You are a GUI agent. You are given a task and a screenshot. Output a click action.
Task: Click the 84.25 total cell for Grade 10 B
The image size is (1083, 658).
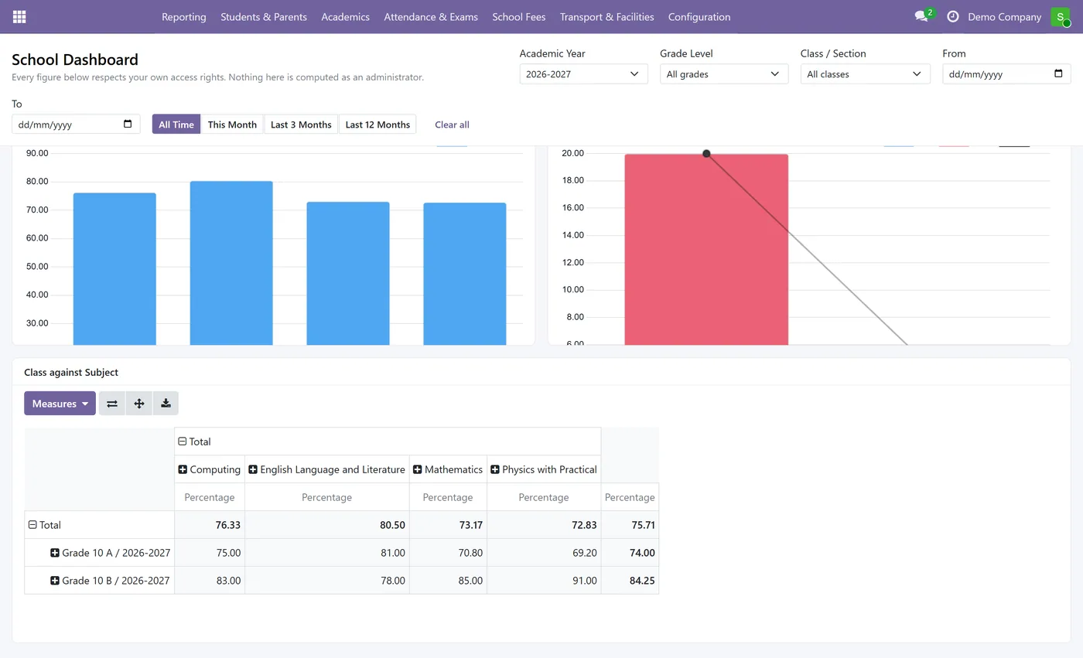click(630, 581)
